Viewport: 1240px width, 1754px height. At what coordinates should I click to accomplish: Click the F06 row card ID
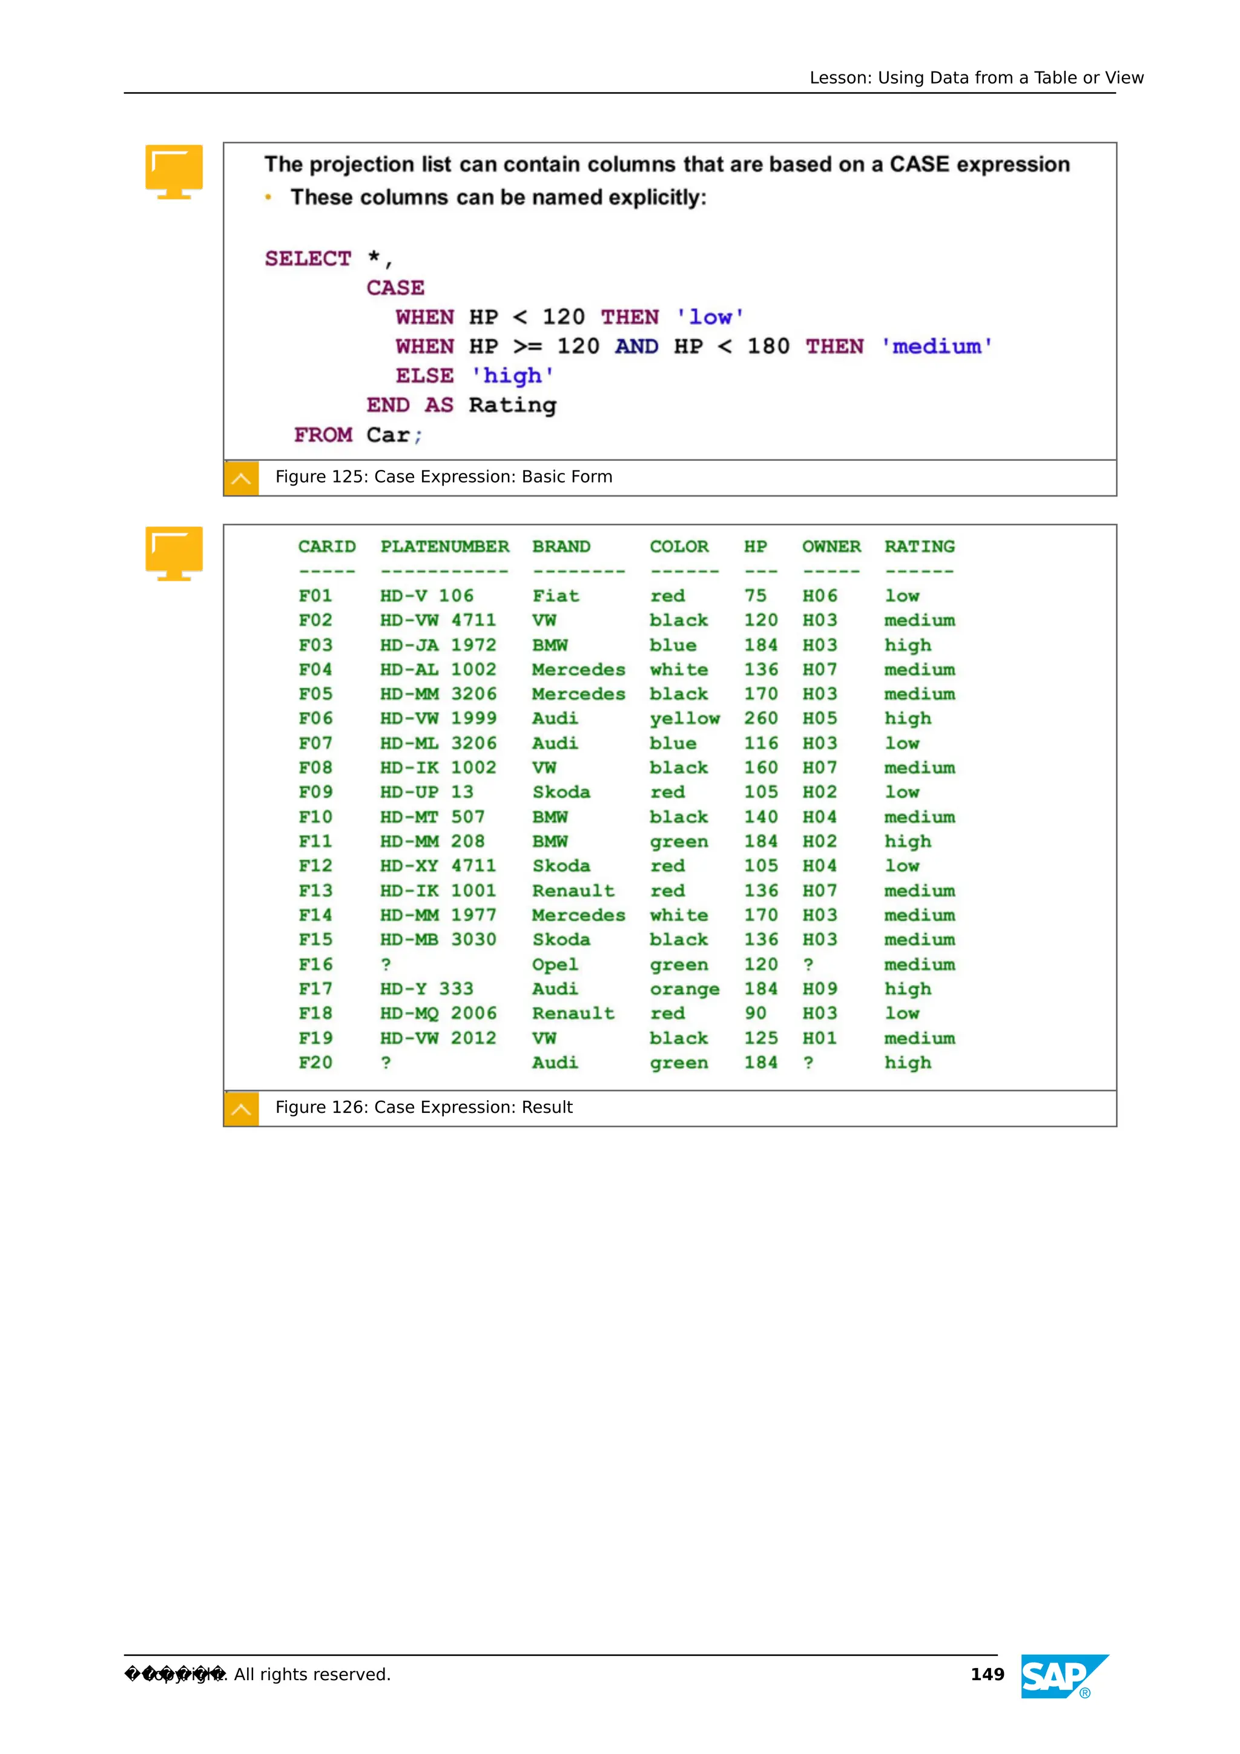click(x=315, y=718)
